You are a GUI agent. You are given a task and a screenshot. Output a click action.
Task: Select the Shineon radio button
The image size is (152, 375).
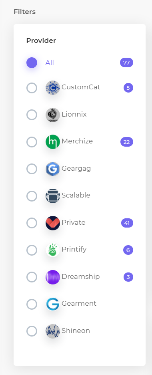(32, 331)
